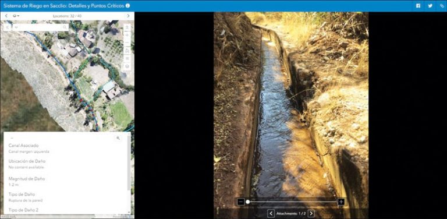Zoom in on the map

point(127,35)
